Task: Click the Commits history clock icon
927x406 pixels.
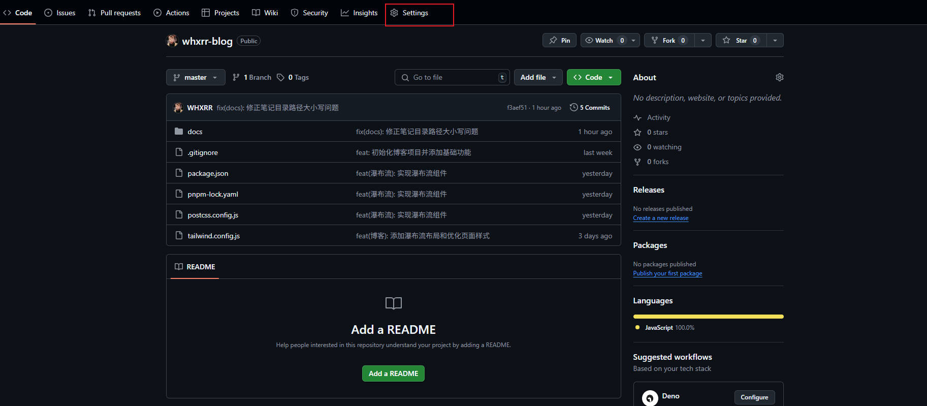Action: [x=573, y=107]
